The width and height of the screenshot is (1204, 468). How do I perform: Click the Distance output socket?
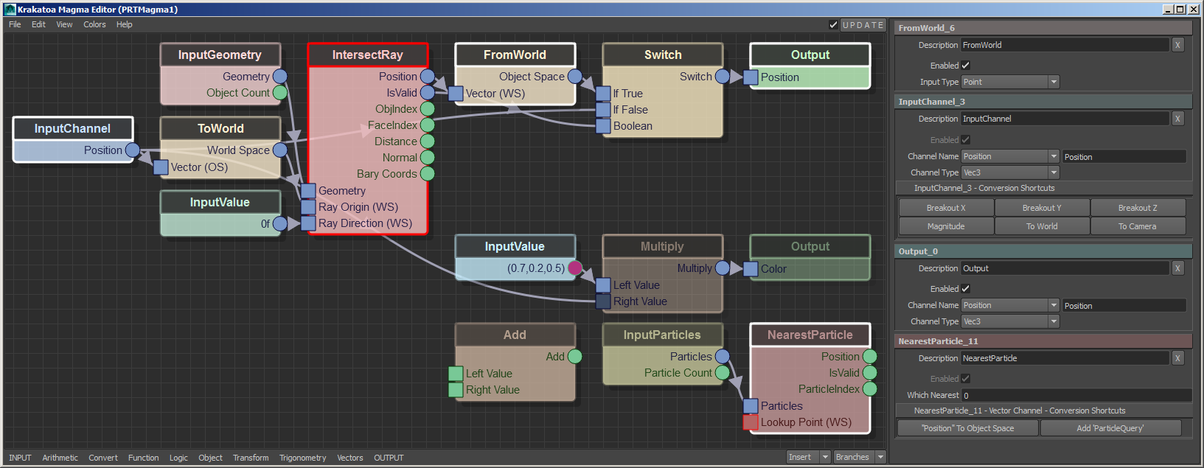(x=428, y=142)
